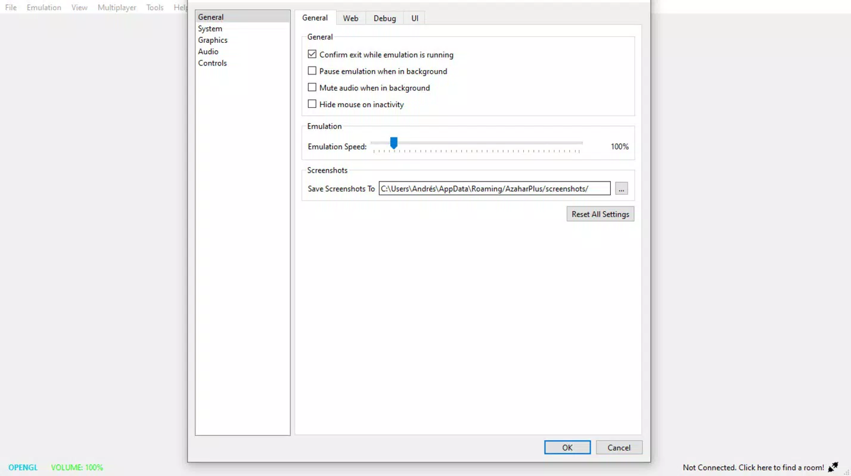Click the multiplayer connection status icon
This screenshot has height=476, width=851.
point(834,467)
